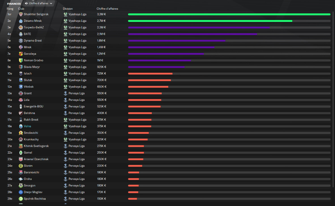335x206 pixels.
Task: Click the Energetik-BGU club badge
Action: pyautogui.click(x=21, y=107)
